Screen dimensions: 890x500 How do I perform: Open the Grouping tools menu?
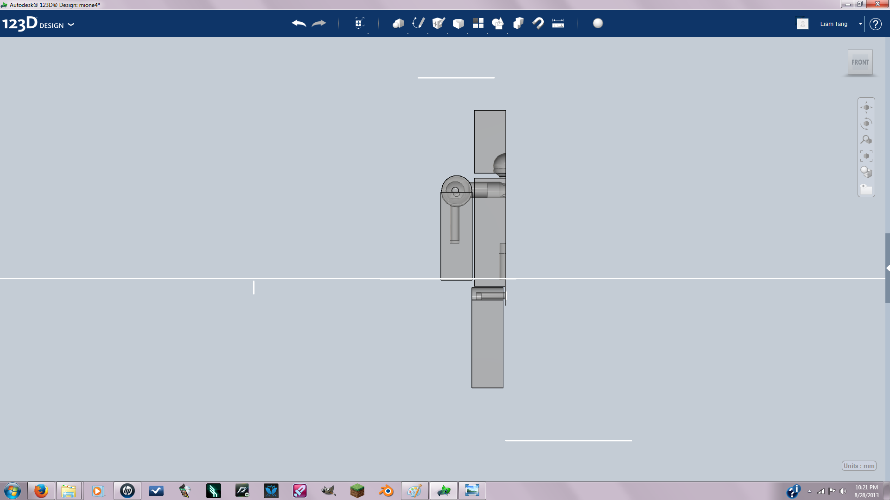click(x=498, y=23)
